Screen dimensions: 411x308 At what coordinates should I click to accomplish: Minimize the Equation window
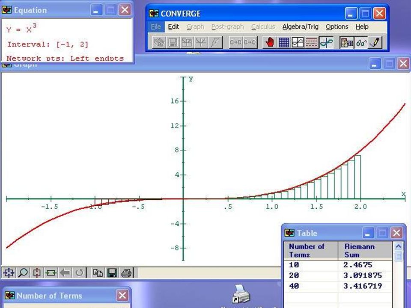pyautogui.click(x=96, y=10)
